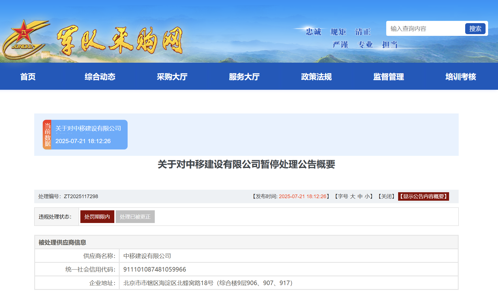Click the 关闭 close link
The height and width of the screenshot is (293, 498).
pos(387,196)
